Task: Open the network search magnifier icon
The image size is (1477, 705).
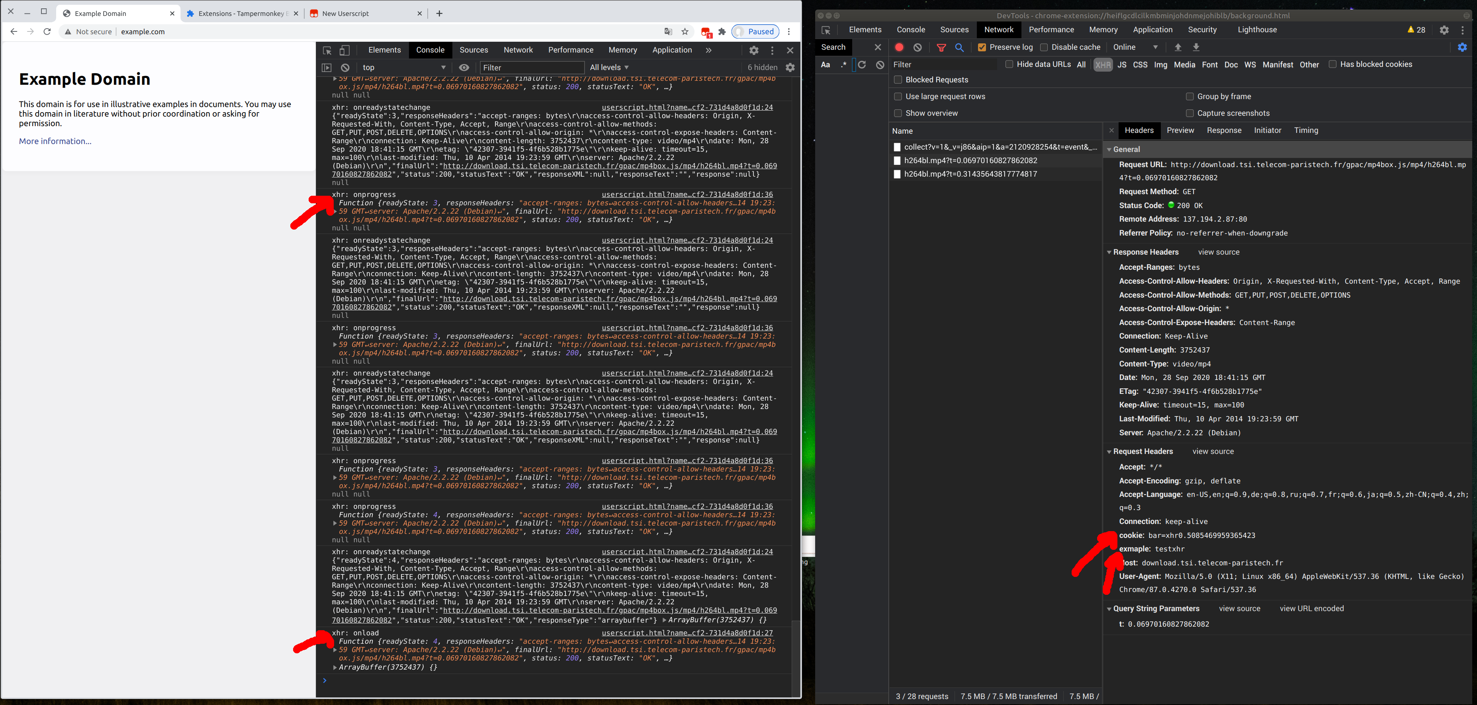Action: tap(959, 47)
